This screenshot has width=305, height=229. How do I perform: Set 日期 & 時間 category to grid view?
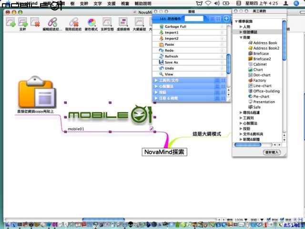click(x=223, y=98)
